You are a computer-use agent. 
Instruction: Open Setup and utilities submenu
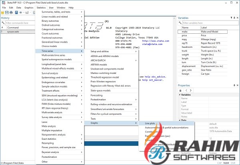click(112, 51)
